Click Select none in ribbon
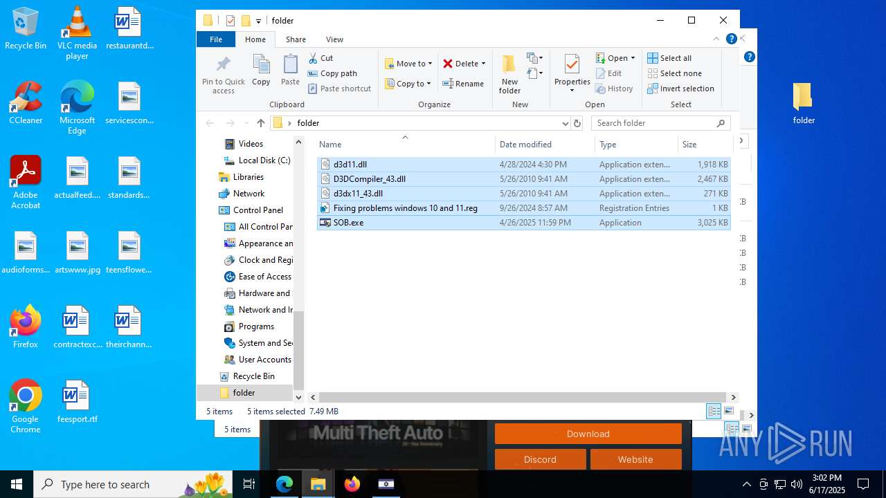Image resolution: width=886 pixels, height=498 pixels. [674, 73]
